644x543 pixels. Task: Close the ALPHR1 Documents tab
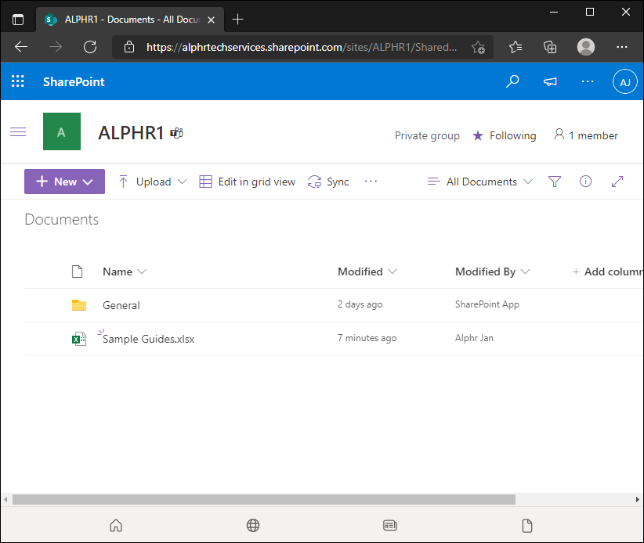pos(211,20)
